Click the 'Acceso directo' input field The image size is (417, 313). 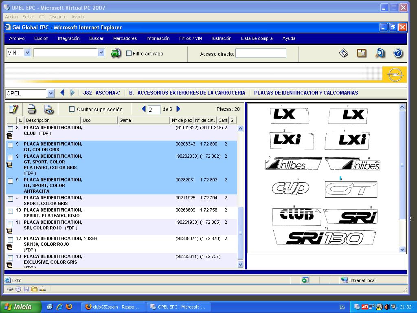(261, 53)
